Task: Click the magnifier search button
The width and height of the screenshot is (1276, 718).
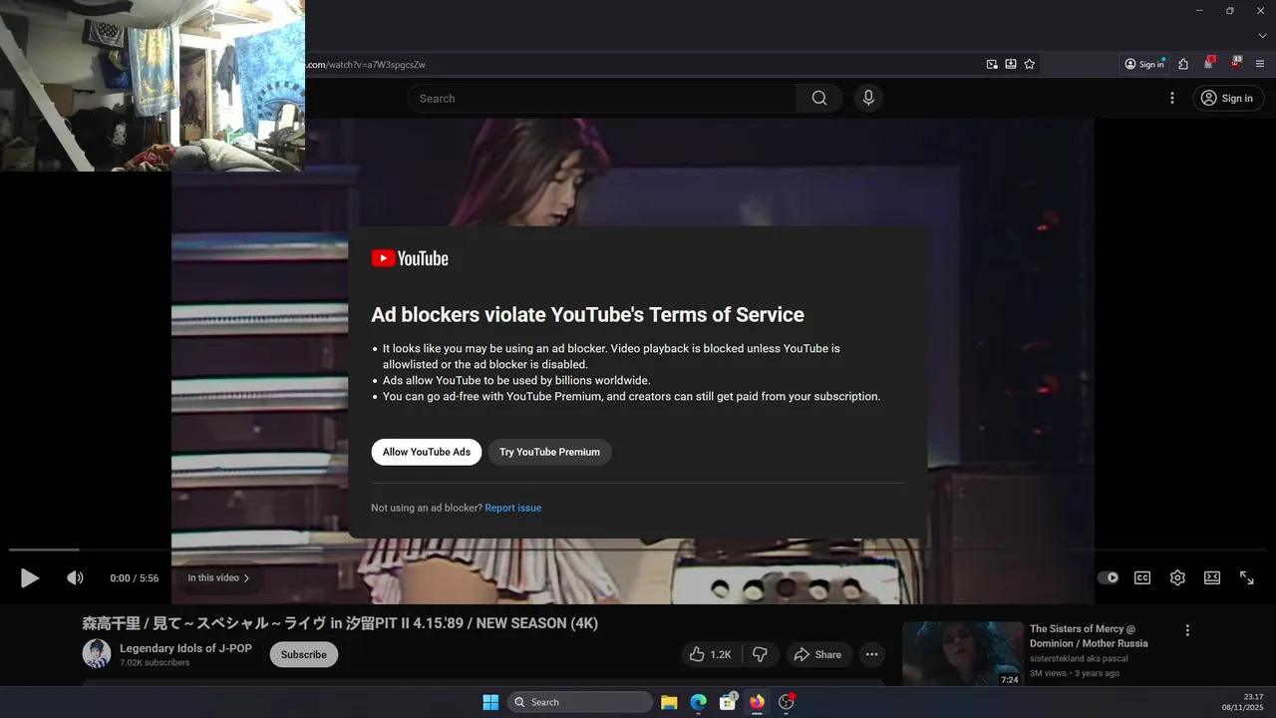Action: coord(819,98)
